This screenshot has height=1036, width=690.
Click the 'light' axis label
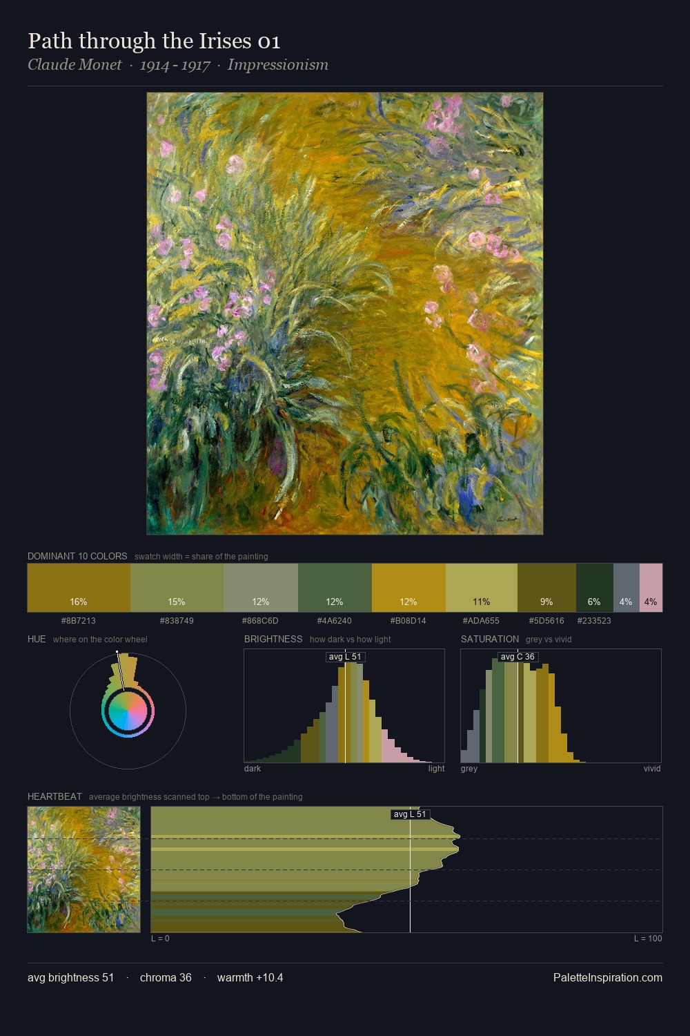[437, 769]
